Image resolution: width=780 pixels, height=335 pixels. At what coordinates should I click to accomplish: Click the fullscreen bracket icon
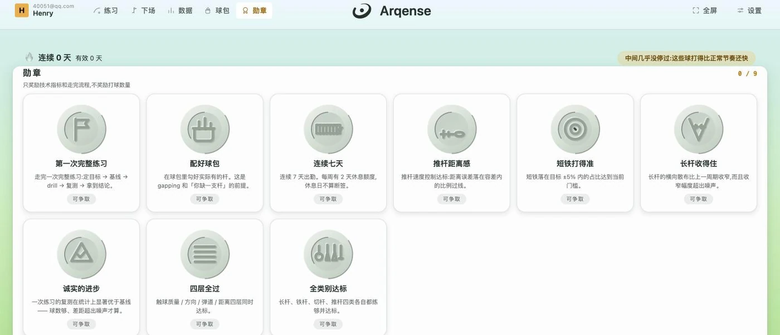pyautogui.click(x=695, y=11)
